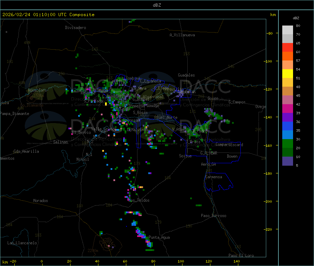
Task: Click the Bowen label
Action: click(x=232, y=156)
